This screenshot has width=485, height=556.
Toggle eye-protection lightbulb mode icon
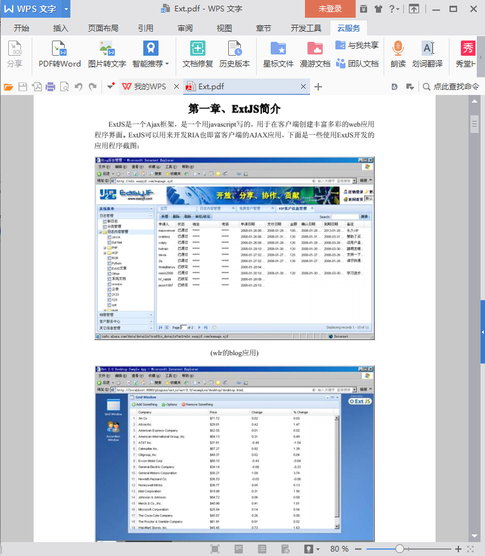(x=308, y=549)
